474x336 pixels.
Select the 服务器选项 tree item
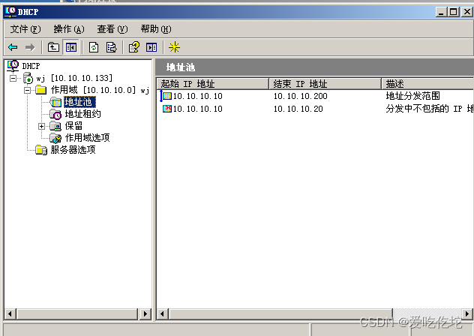(73, 150)
